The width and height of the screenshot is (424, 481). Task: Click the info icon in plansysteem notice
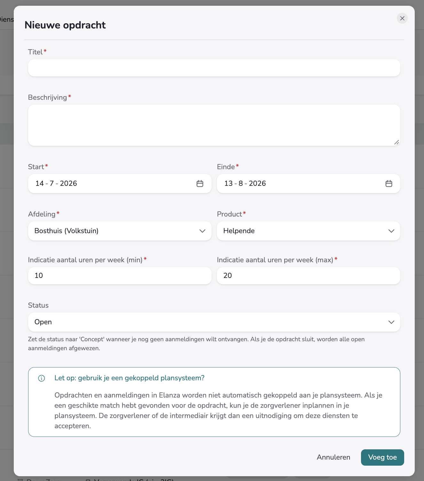coord(42,378)
